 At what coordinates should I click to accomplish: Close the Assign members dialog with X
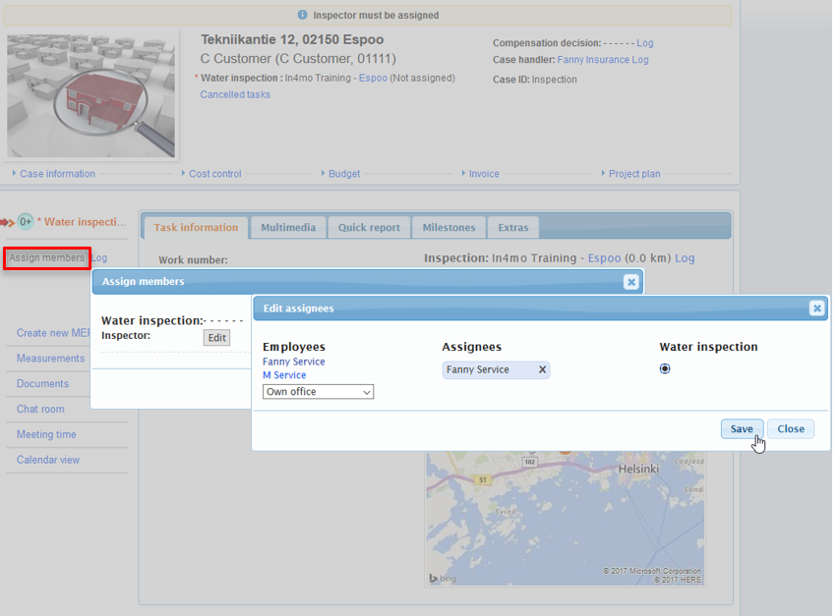tap(631, 282)
